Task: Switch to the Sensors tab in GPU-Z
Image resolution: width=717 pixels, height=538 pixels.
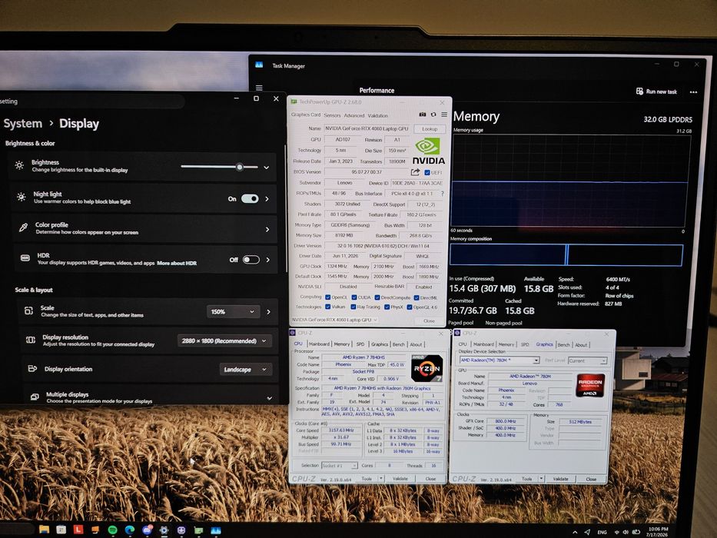Action: (333, 115)
